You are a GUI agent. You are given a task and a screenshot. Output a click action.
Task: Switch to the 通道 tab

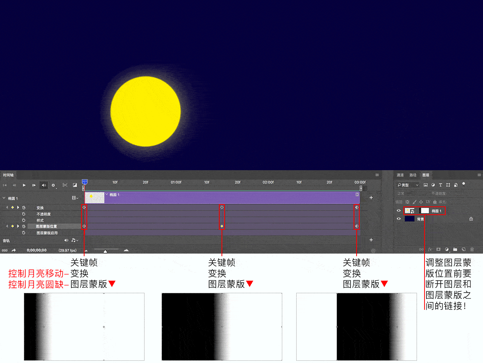(400, 175)
